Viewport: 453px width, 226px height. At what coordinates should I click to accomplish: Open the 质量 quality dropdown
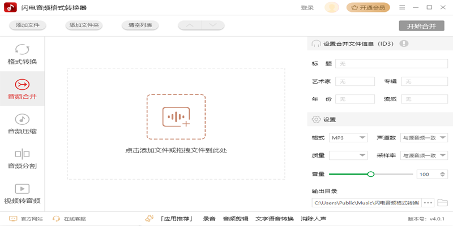(348, 155)
